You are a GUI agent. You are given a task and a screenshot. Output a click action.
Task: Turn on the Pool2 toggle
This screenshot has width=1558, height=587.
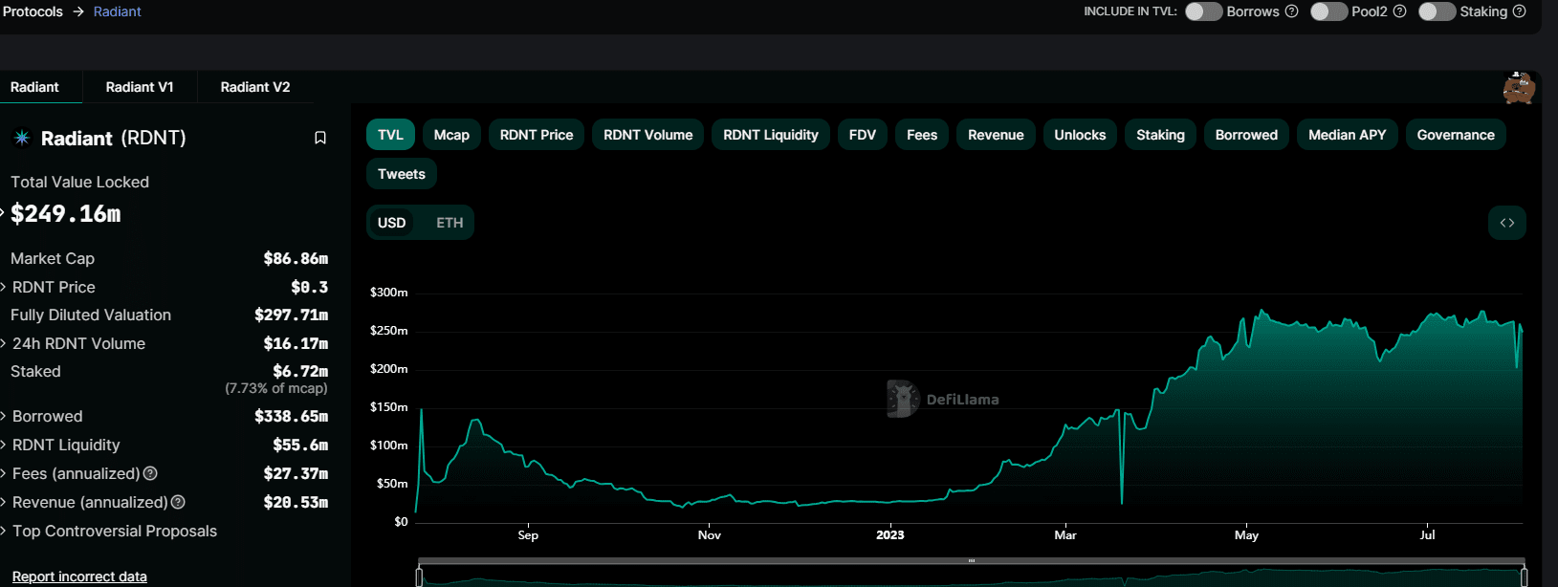pos(1328,11)
